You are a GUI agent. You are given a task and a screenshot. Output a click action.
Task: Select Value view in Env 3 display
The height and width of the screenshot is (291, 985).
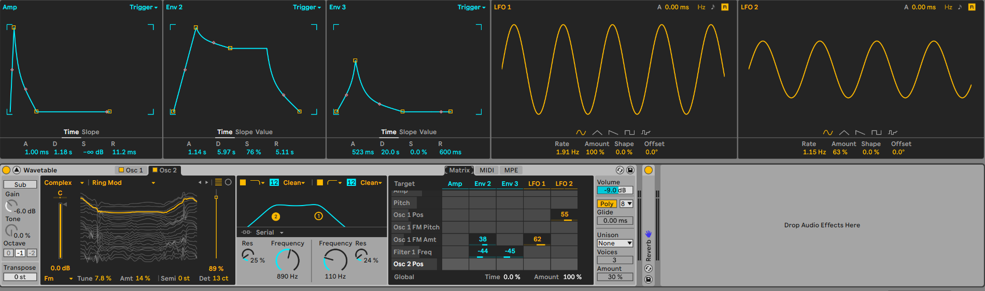(x=428, y=132)
